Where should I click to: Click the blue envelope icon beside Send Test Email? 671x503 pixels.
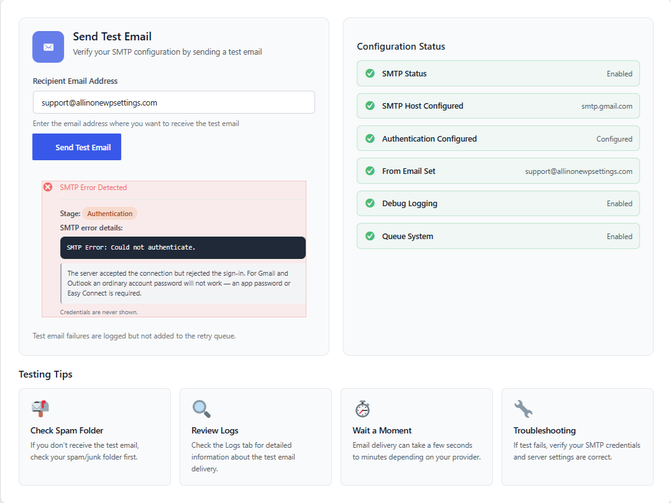tap(48, 47)
